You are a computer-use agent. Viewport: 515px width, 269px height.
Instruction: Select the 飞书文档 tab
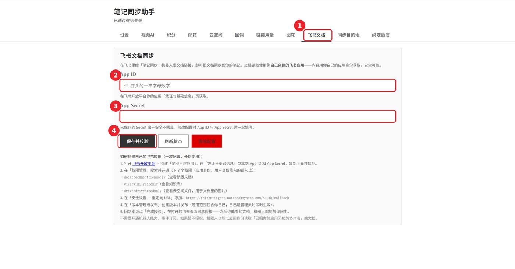pos(316,35)
